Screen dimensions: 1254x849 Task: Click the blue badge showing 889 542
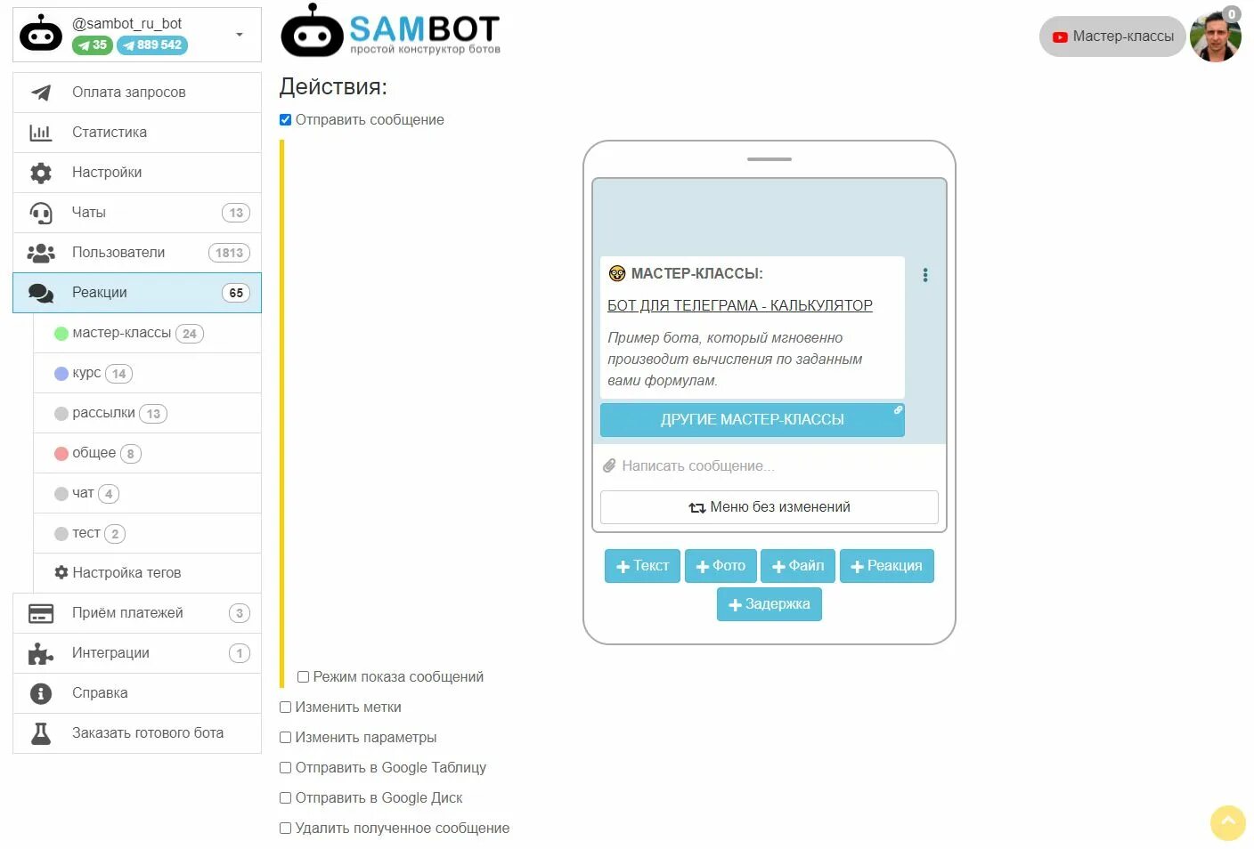[152, 45]
